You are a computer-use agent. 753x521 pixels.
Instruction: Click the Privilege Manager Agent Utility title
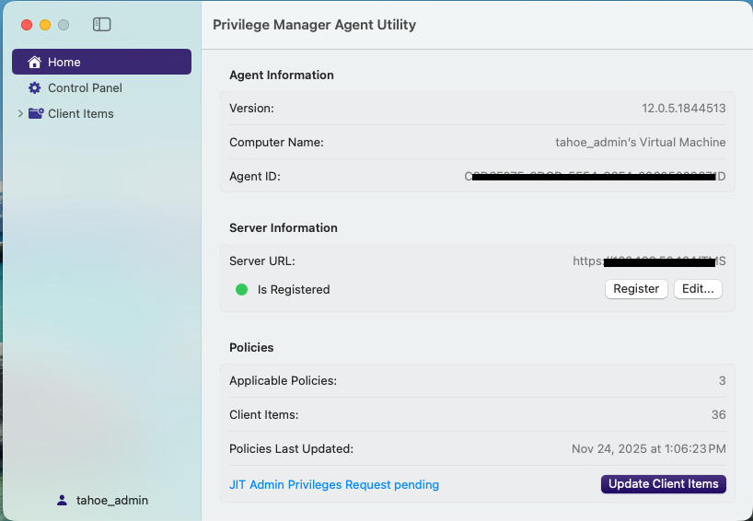[314, 25]
